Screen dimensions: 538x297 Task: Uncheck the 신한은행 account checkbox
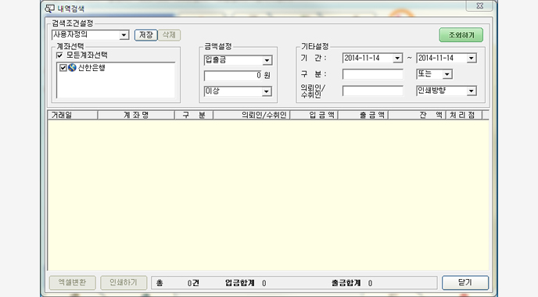pyautogui.click(x=63, y=67)
